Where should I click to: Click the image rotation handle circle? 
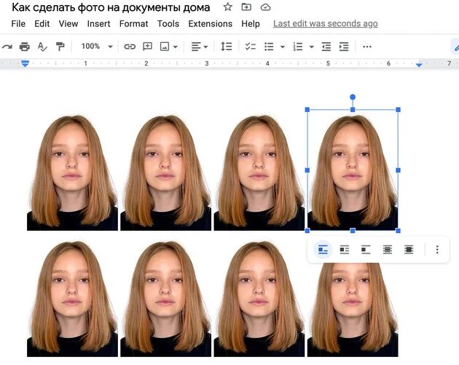tap(353, 97)
